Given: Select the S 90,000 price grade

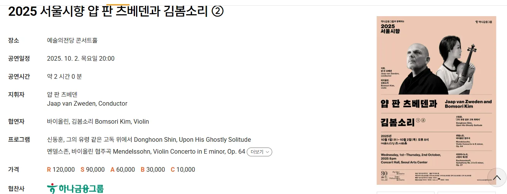Looking at the screenshot, I should pyautogui.click(x=93, y=169).
